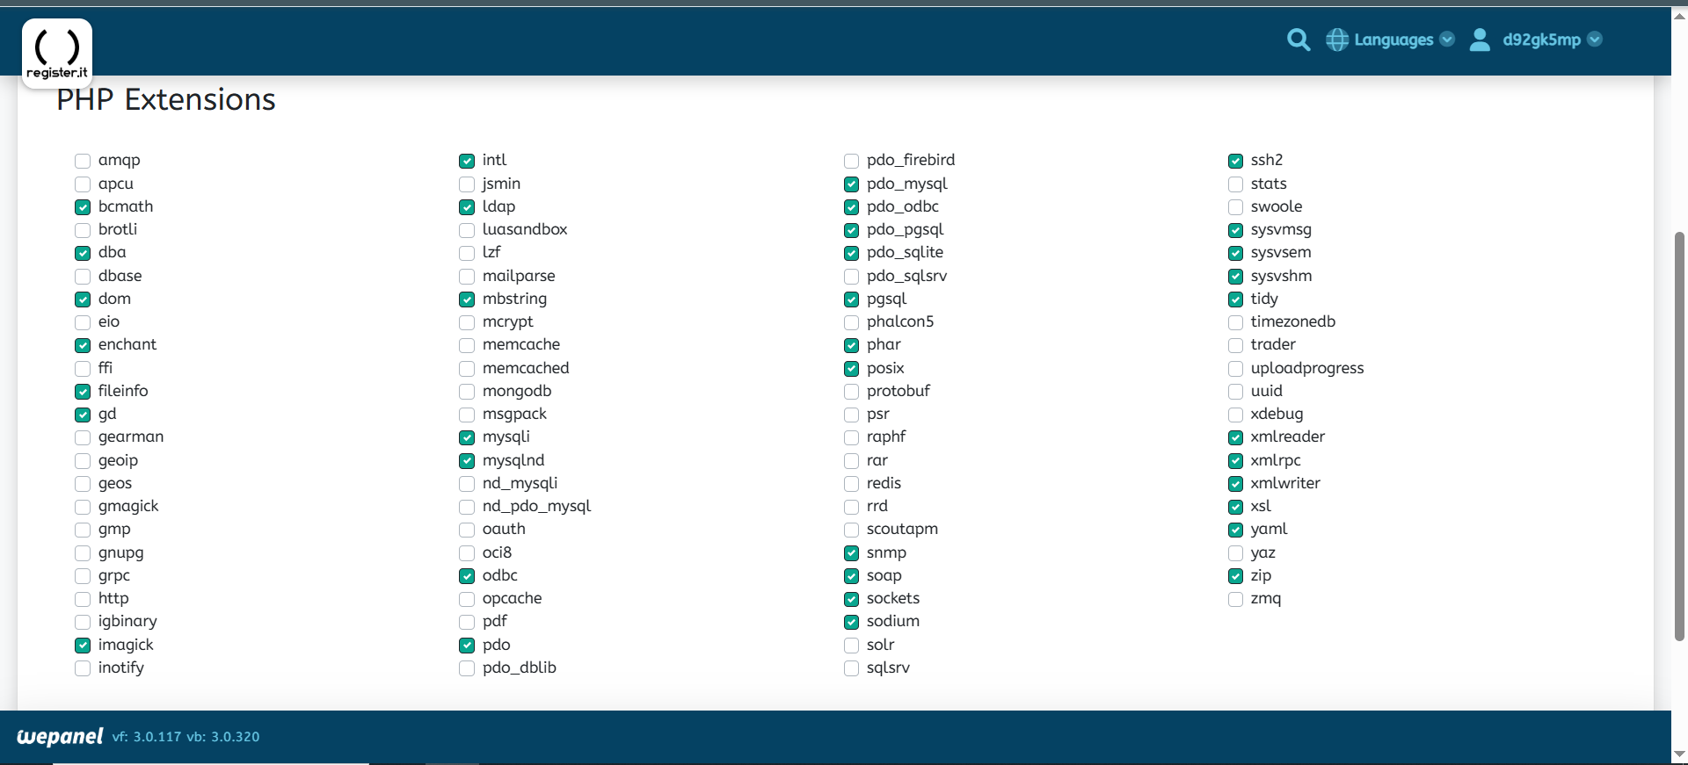
Task: Uncheck the intl extension
Action: [x=467, y=161]
